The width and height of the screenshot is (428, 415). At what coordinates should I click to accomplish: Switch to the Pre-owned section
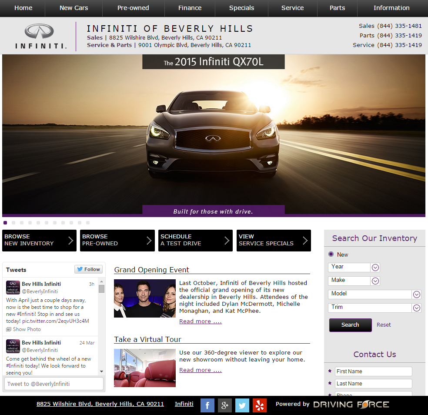coord(133,8)
